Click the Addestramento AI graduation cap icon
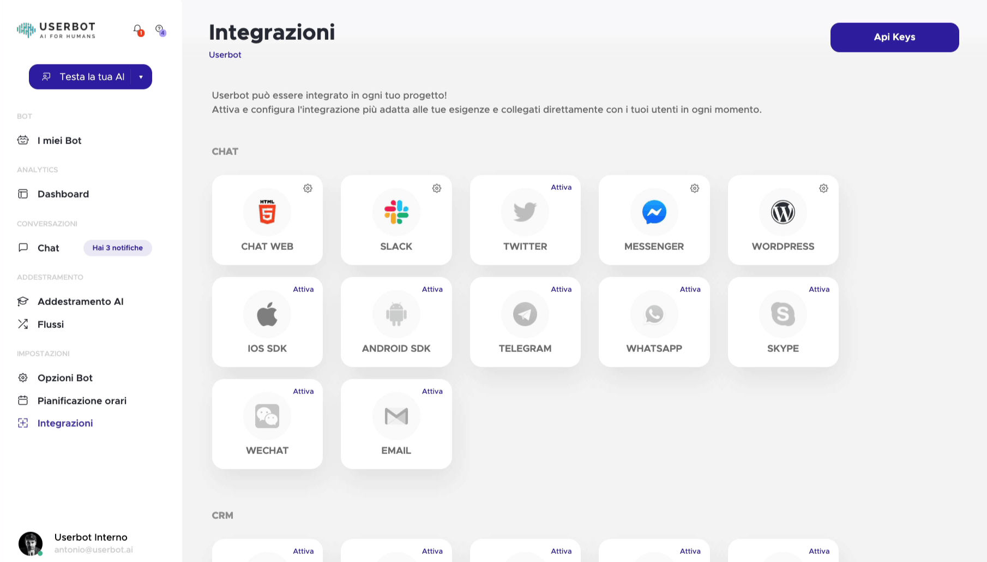 pyautogui.click(x=23, y=301)
